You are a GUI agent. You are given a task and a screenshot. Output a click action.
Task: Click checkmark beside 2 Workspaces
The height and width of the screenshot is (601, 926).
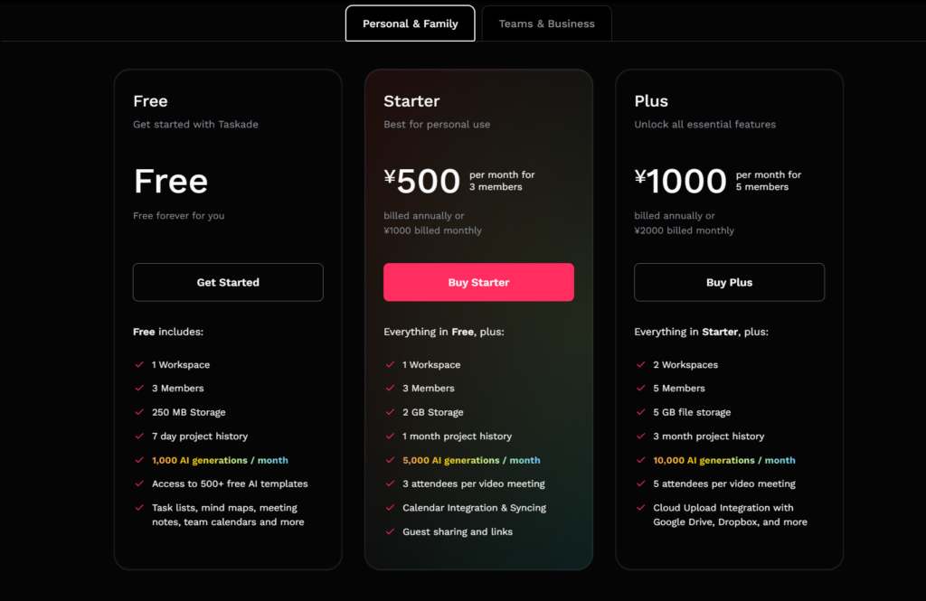[641, 364]
